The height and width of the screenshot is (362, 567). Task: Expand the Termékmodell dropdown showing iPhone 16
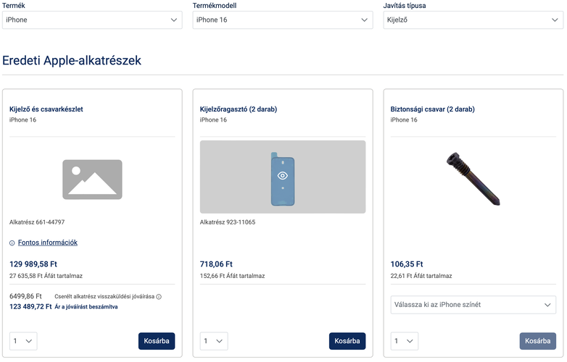(283, 20)
